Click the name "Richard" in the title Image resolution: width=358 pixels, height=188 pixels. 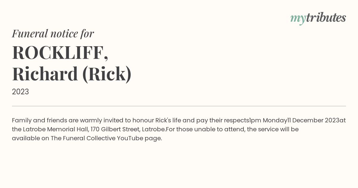(45, 74)
